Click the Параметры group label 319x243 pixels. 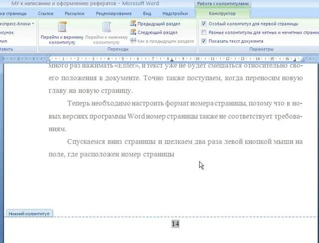tap(261, 49)
